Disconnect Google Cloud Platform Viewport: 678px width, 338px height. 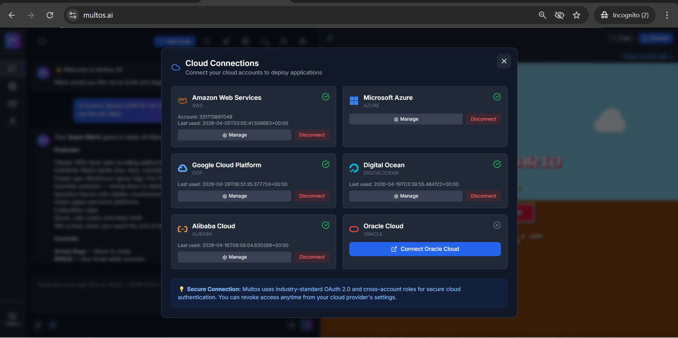[312, 196]
